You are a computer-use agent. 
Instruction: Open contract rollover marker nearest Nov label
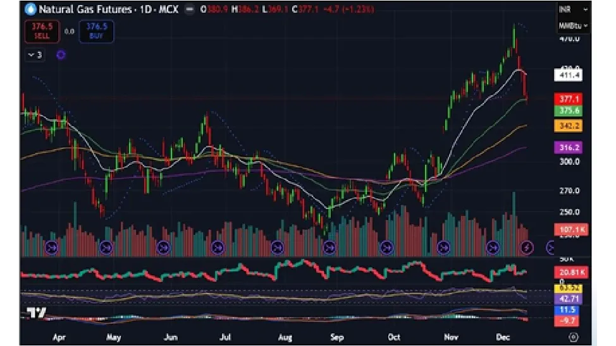tap(443, 247)
